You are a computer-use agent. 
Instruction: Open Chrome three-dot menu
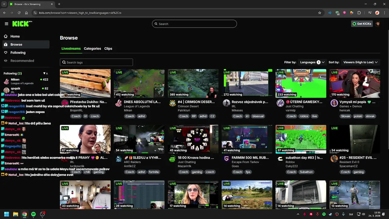coord(384,13)
